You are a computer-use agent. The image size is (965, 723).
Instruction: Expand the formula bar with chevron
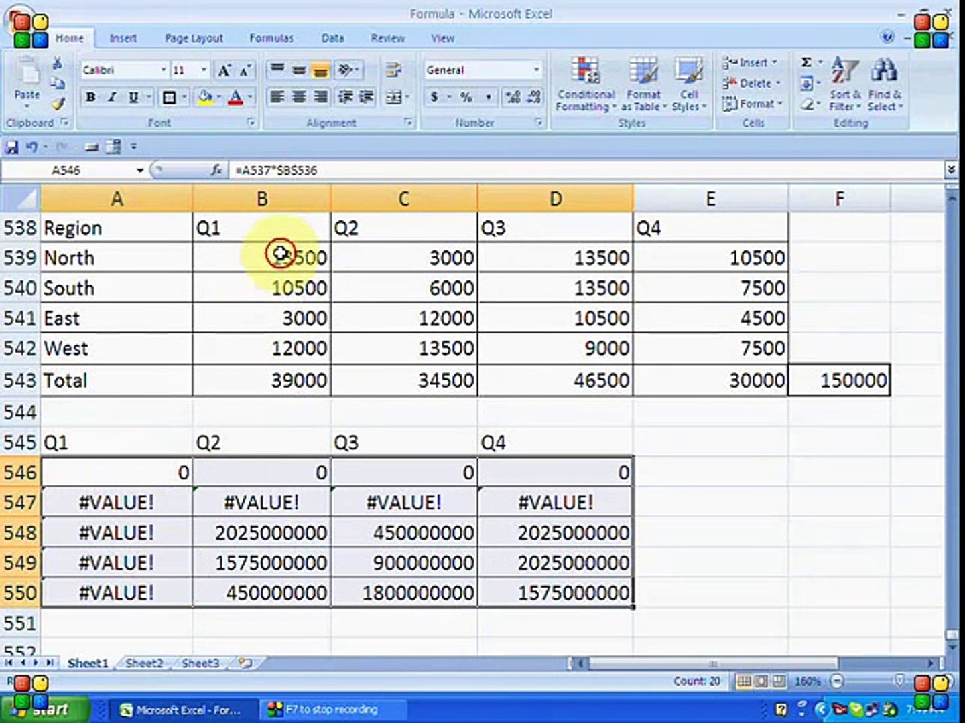coord(951,171)
